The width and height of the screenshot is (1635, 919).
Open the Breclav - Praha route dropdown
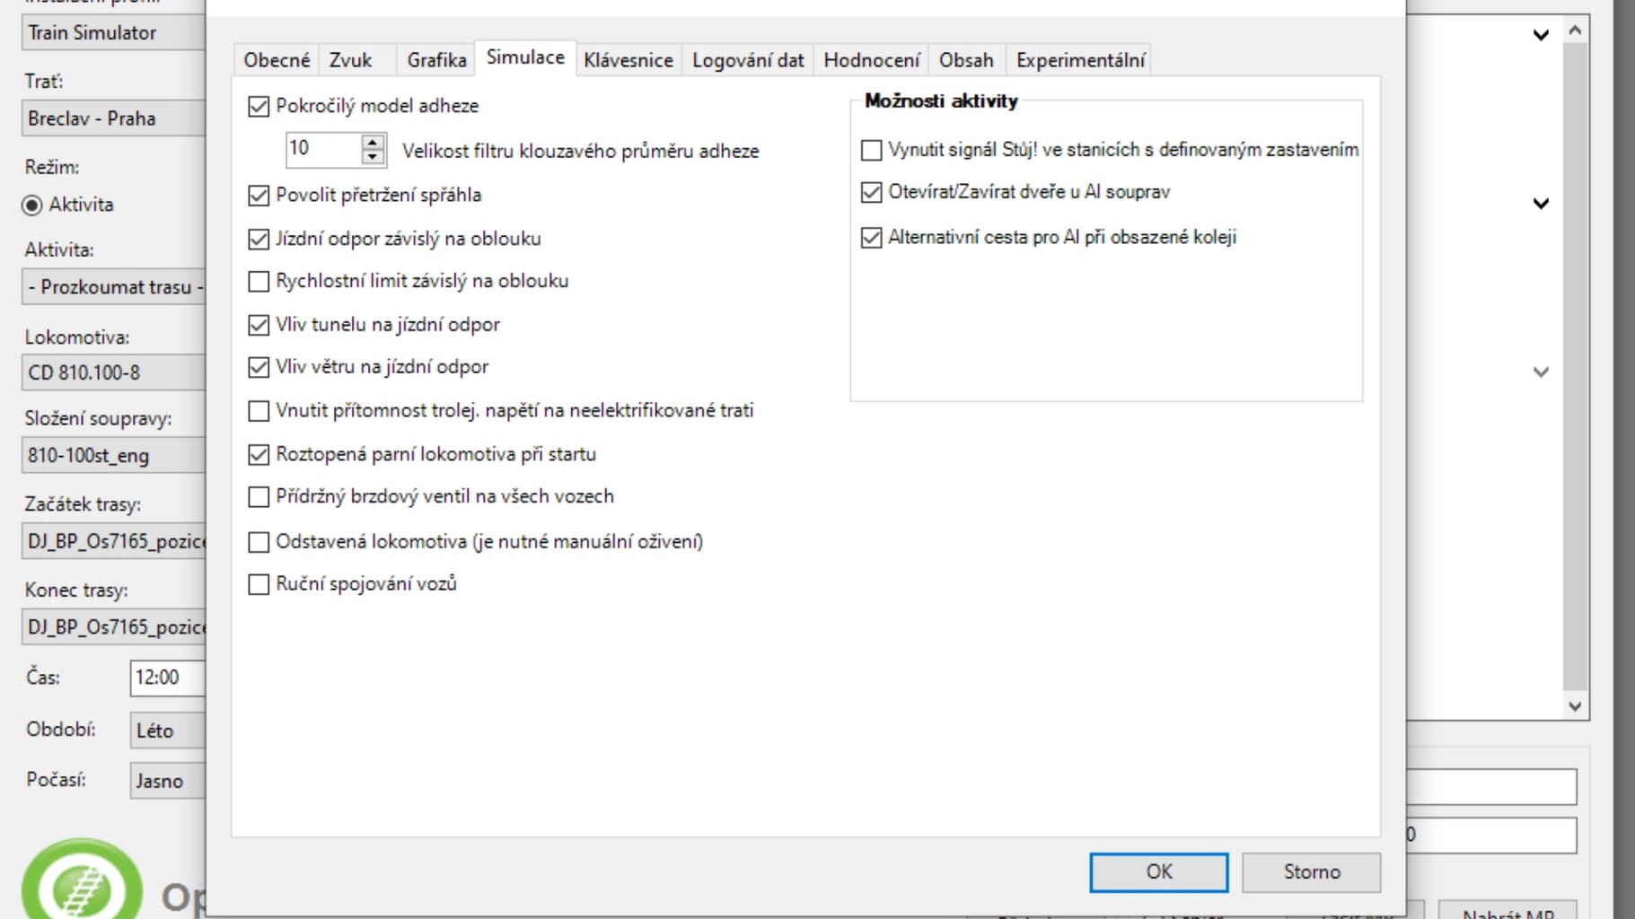point(114,118)
